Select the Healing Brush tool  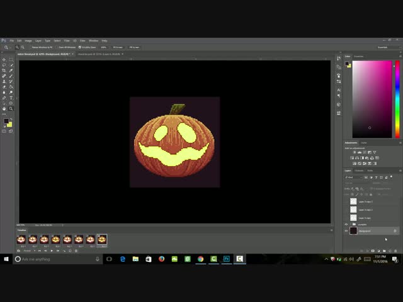click(x=4, y=76)
